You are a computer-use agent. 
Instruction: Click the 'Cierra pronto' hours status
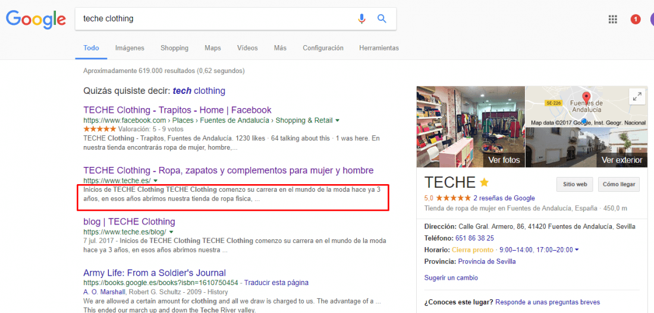pos(473,250)
